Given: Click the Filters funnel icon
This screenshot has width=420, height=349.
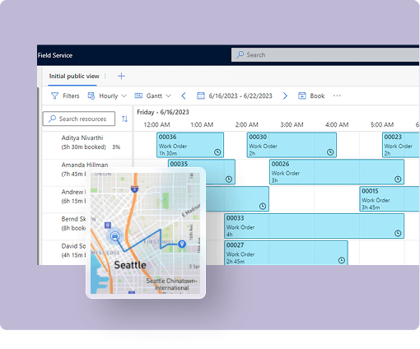Looking at the screenshot, I should coord(55,95).
